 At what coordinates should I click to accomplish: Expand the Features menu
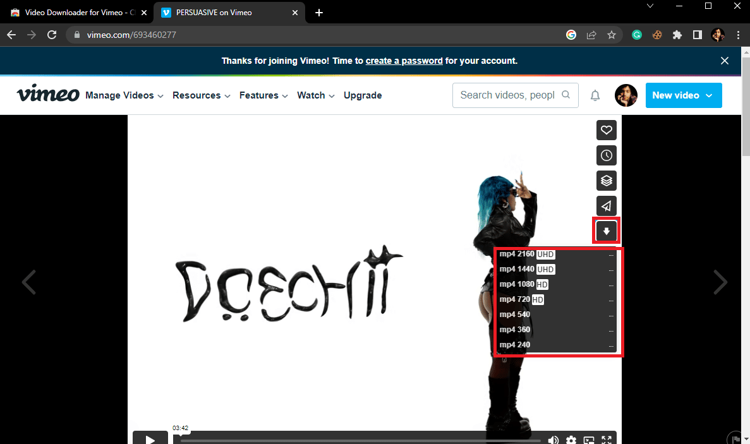pyautogui.click(x=263, y=95)
